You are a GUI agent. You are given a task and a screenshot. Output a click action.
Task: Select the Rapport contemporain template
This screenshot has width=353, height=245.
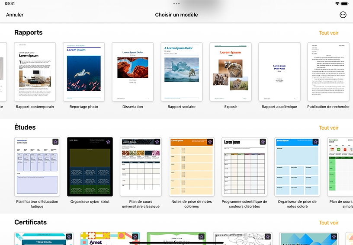[35, 72]
